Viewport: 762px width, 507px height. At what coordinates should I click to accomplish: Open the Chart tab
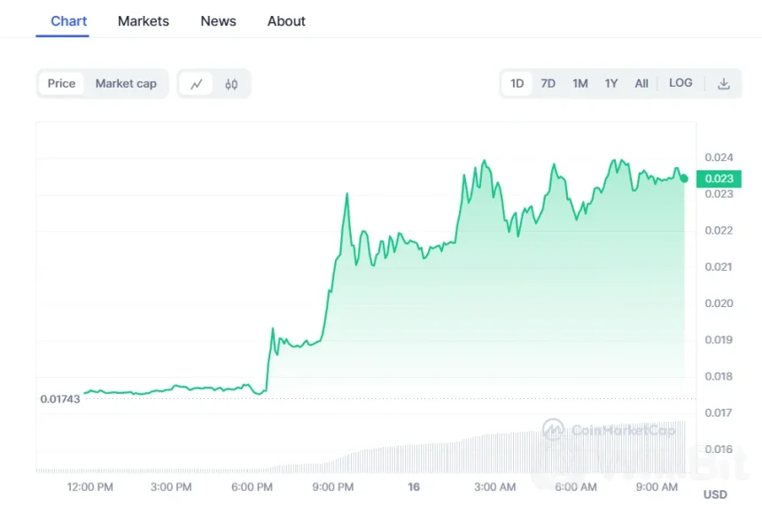pyautogui.click(x=69, y=20)
